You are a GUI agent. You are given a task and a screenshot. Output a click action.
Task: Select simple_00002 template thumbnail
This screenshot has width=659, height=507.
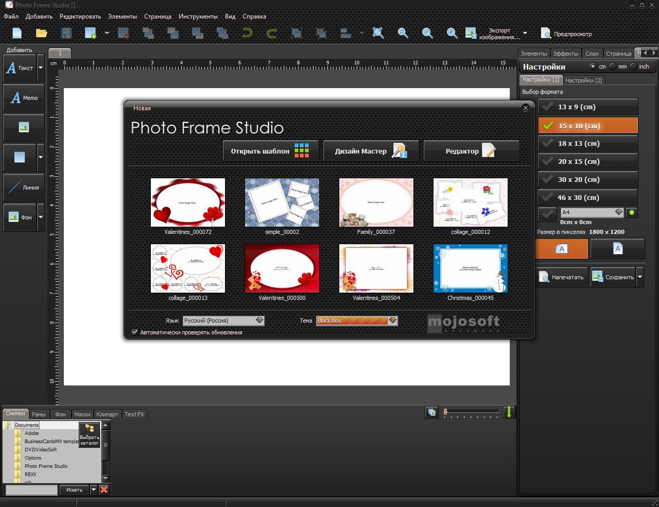click(282, 202)
